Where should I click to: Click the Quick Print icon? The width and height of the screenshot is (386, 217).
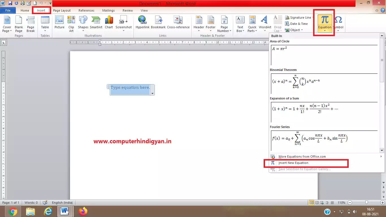(x=23, y=3)
